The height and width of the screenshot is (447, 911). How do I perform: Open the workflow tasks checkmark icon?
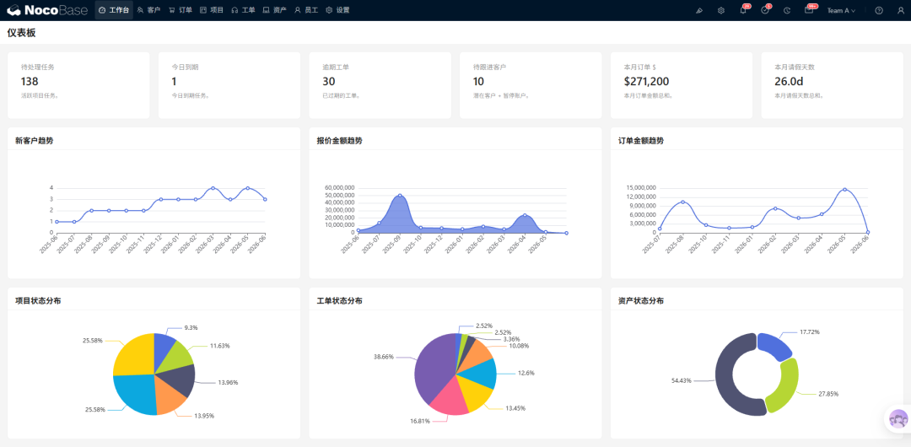pos(765,10)
